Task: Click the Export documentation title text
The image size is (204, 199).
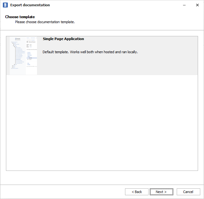Action: [x=30, y=5]
